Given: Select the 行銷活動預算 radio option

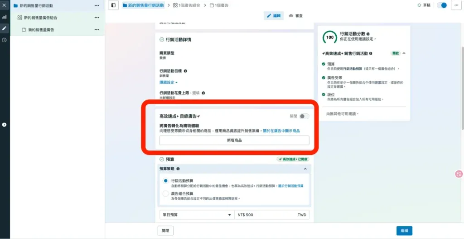Looking at the screenshot, I should point(166,181).
